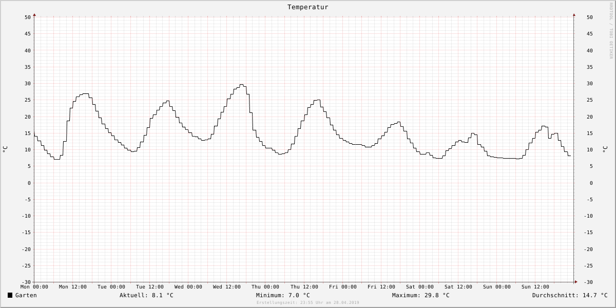Click the 'Thu 12:00' x-axis label
The image size is (616, 308).
pos(304,287)
